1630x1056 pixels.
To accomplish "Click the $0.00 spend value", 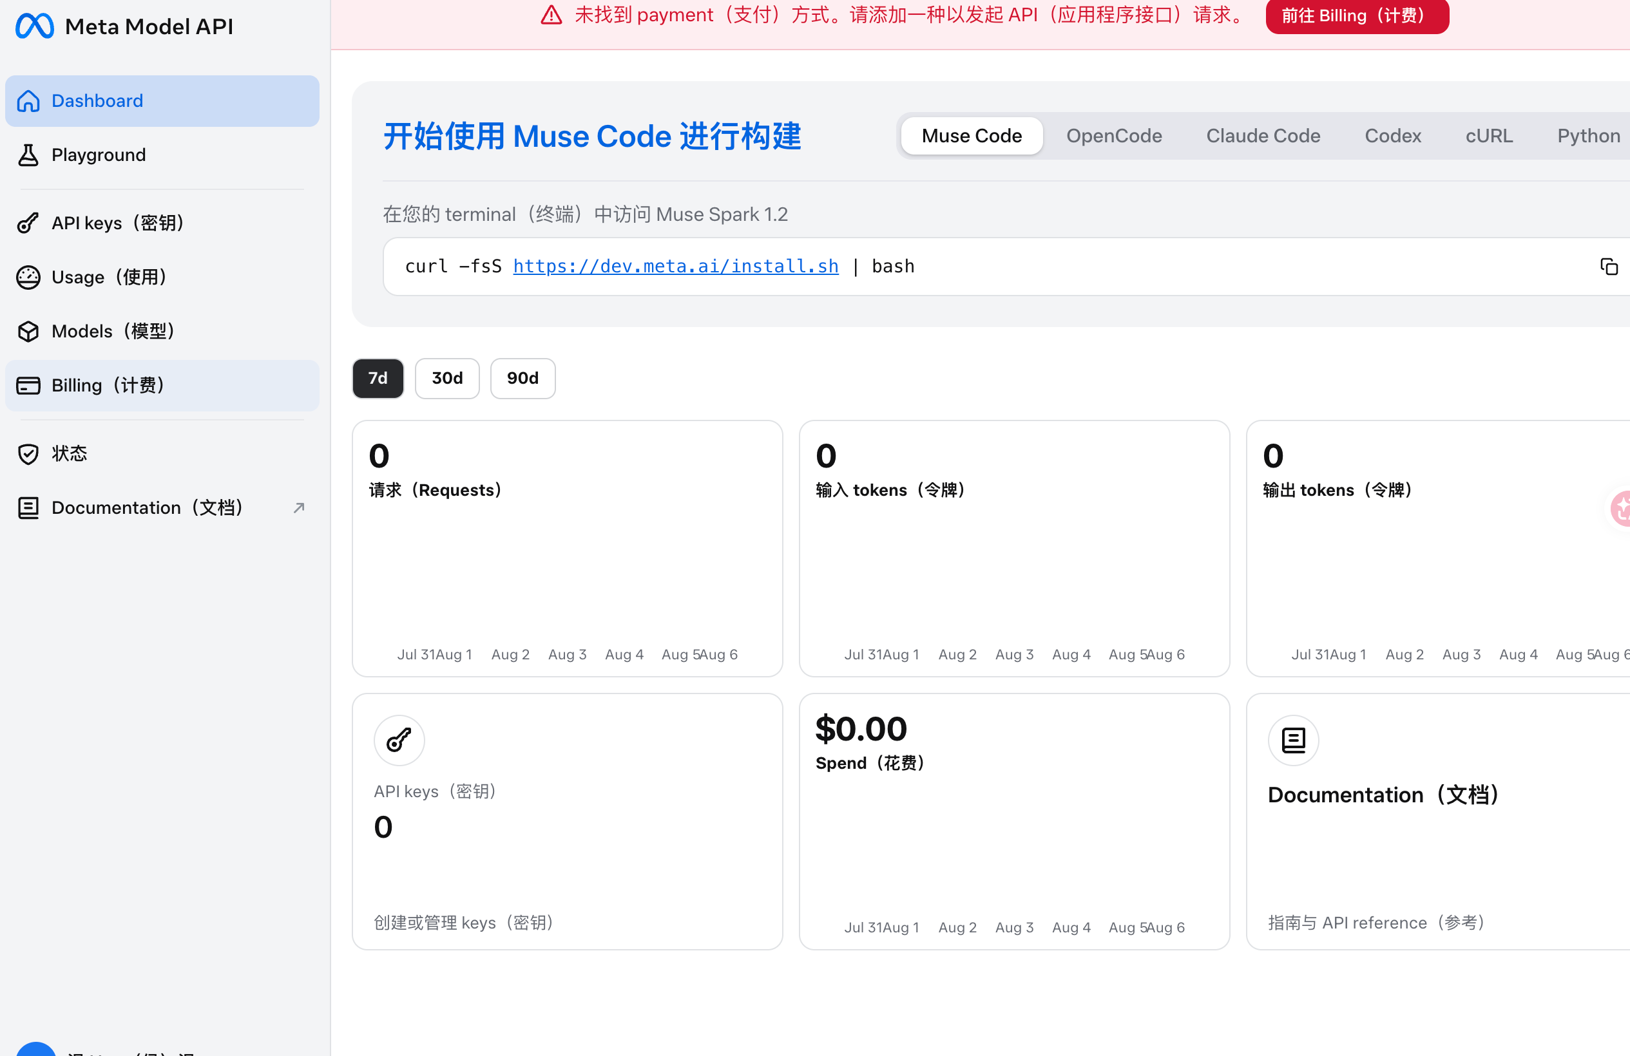I will (x=861, y=729).
